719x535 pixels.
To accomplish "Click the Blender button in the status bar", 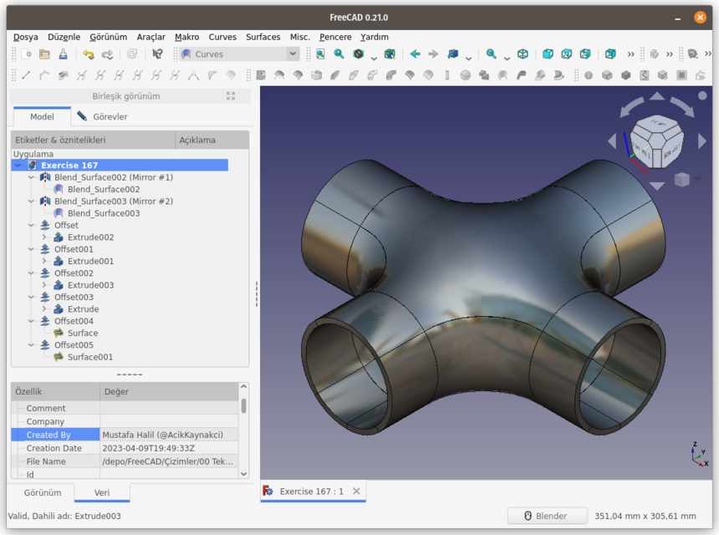I will pos(548,515).
